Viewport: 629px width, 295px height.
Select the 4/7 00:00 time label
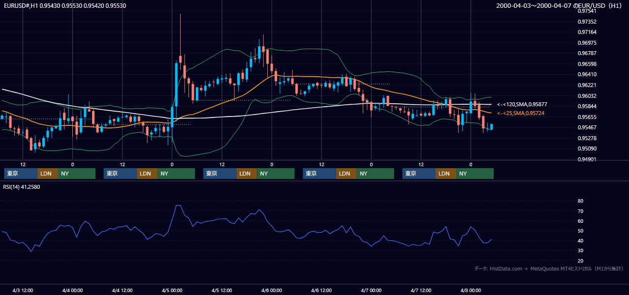[371, 290]
